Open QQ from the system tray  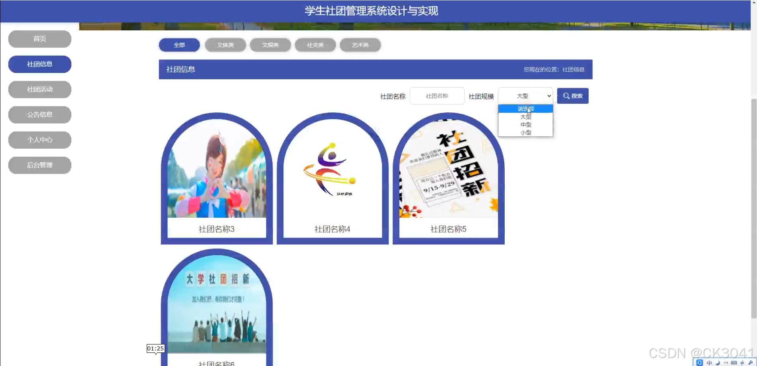pyautogui.click(x=700, y=362)
